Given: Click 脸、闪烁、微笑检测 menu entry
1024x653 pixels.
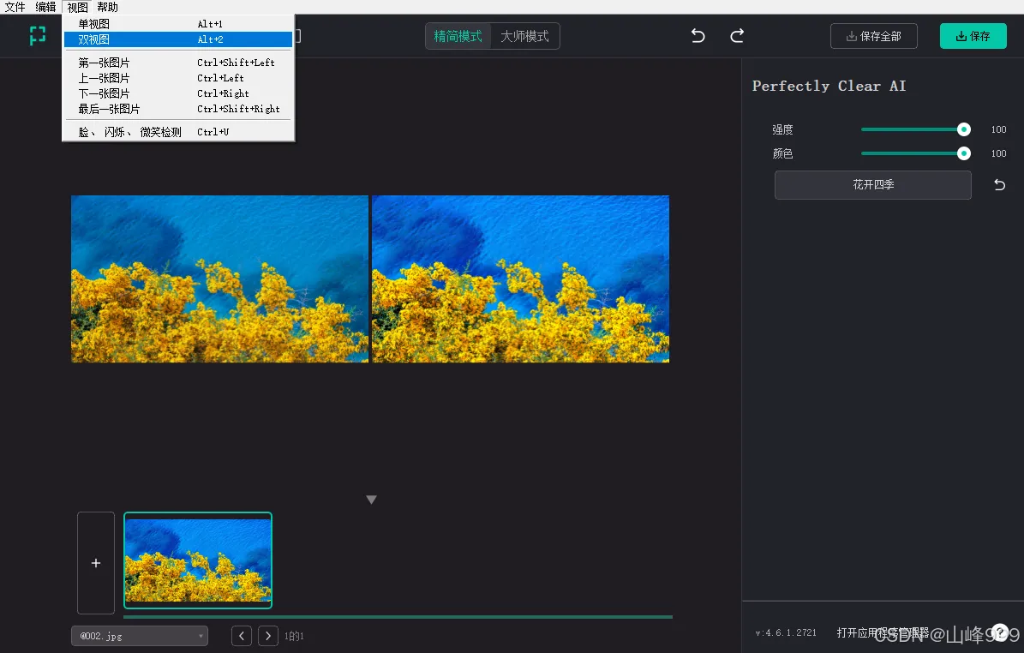Looking at the screenshot, I should click(129, 132).
